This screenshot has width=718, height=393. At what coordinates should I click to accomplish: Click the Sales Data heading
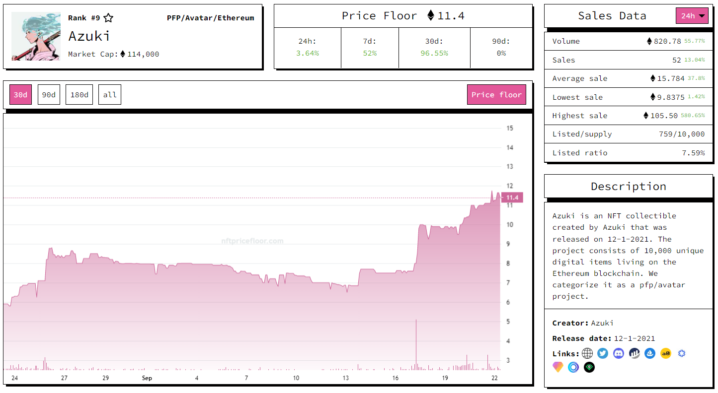click(612, 16)
